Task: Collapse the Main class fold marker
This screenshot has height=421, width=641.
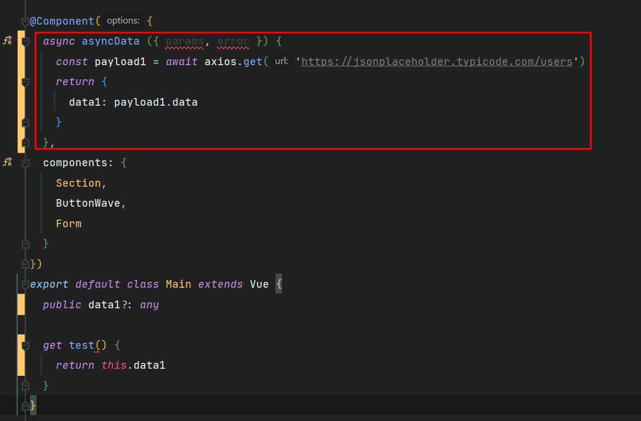Action: (x=25, y=284)
